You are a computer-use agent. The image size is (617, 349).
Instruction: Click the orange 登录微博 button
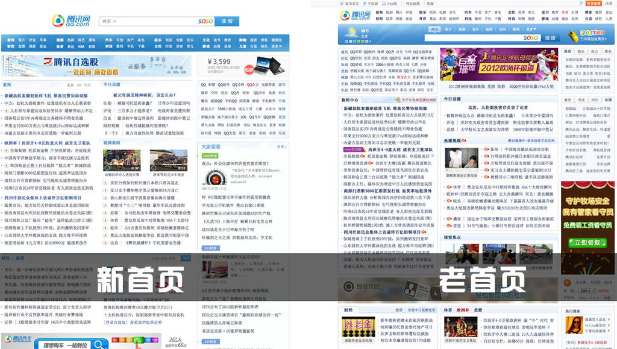coord(594,3)
